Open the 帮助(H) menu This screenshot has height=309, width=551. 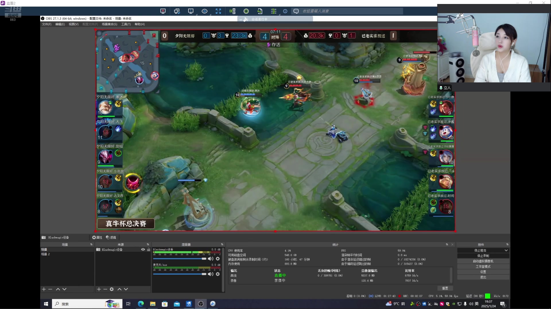pyautogui.click(x=140, y=24)
